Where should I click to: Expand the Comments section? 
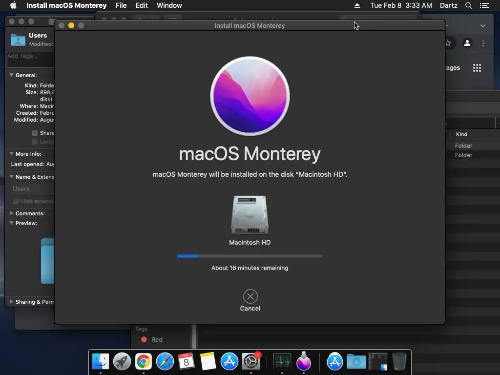click(x=12, y=213)
